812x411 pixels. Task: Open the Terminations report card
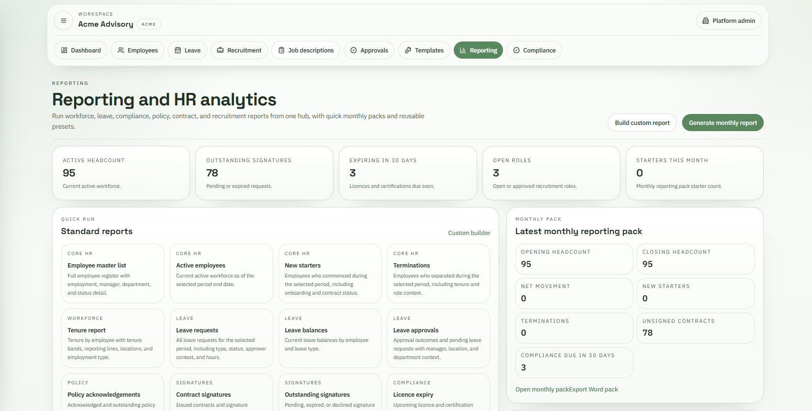pos(438,274)
